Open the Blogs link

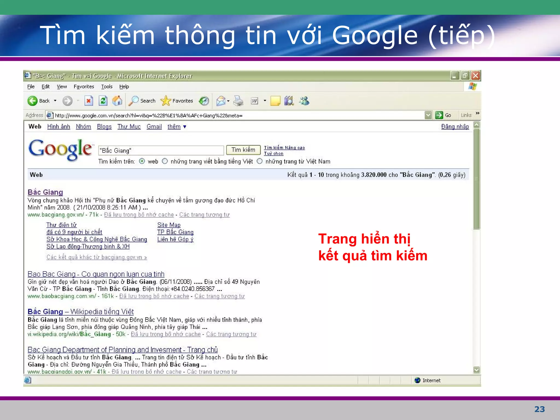(x=104, y=127)
